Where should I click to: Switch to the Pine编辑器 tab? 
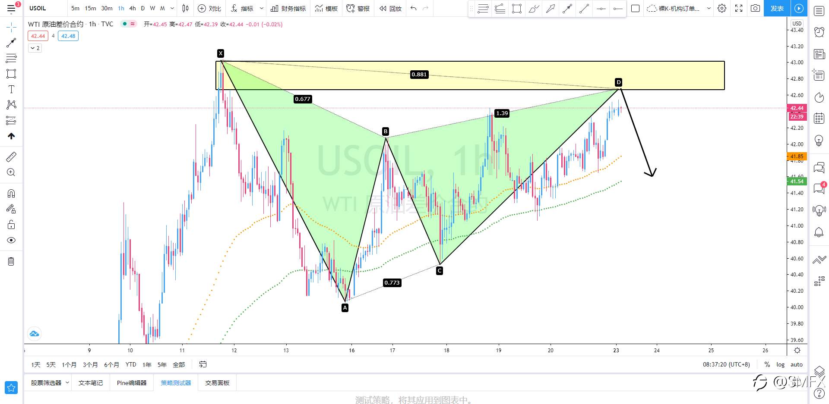click(132, 382)
